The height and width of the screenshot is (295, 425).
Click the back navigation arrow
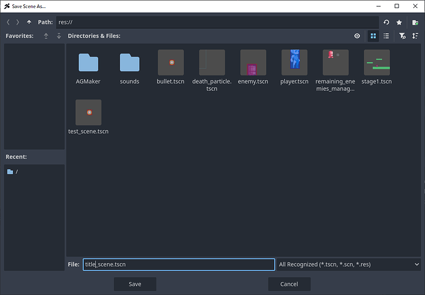point(8,22)
